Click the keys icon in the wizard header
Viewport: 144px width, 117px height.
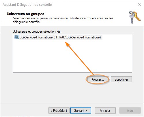(134, 17)
